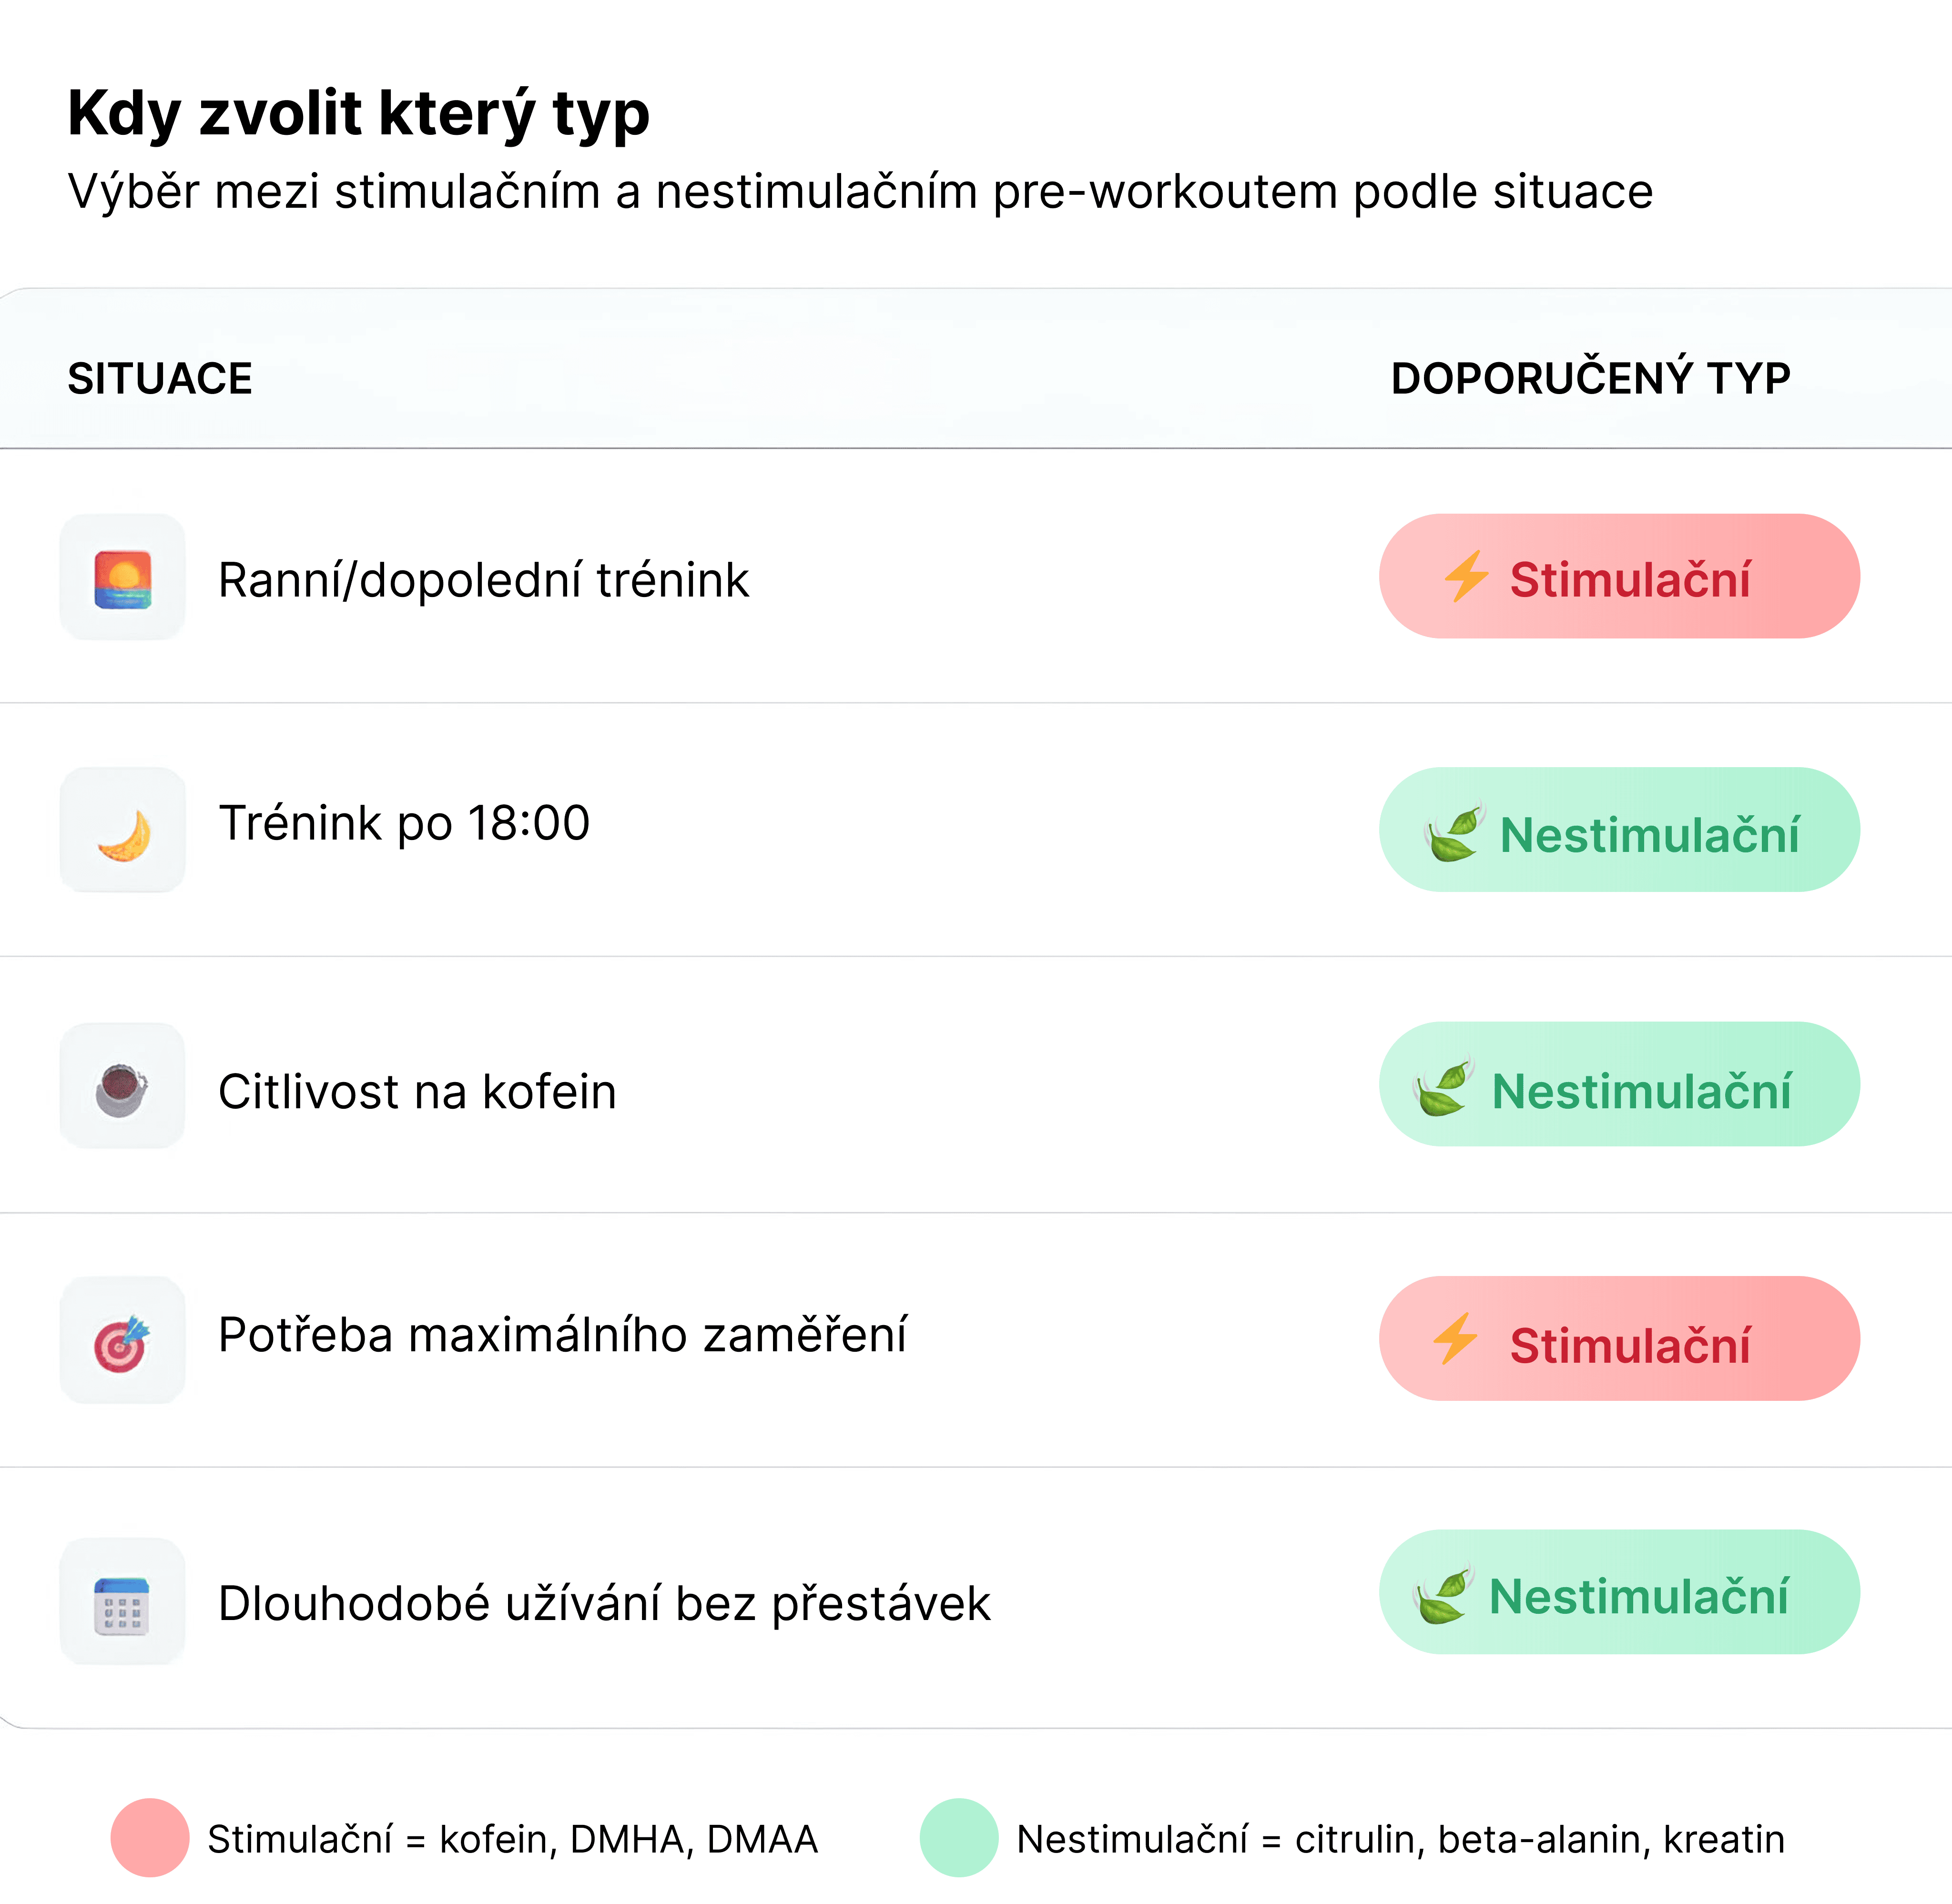Click the coffee cup icon
1952x1904 pixels.
[122, 1088]
